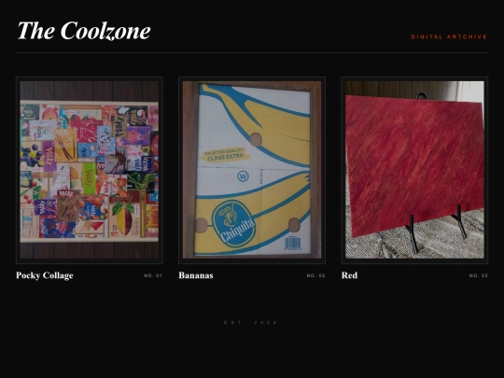The width and height of the screenshot is (504, 378).
Task: Open the Bananas artwork thumbnail
Action: tap(252, 170)
